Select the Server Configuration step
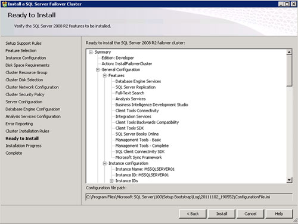298x224 pixels. [x=24, y=102]
